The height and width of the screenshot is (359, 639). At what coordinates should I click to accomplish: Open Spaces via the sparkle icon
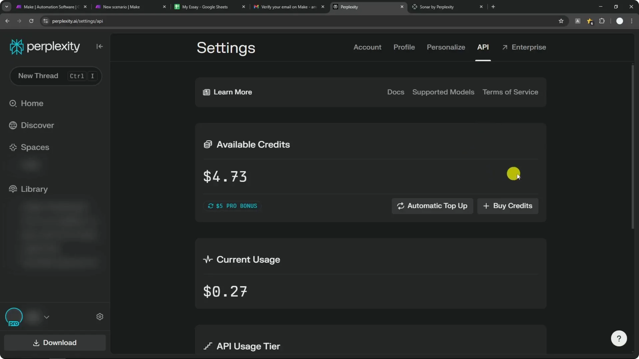pos(13,147)
